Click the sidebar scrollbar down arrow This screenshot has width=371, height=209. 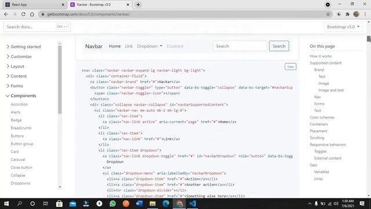60,187
